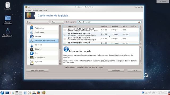This screenshot has height=95, width=170.
Task: Expand the Réseau category
Action: point(28,36)
